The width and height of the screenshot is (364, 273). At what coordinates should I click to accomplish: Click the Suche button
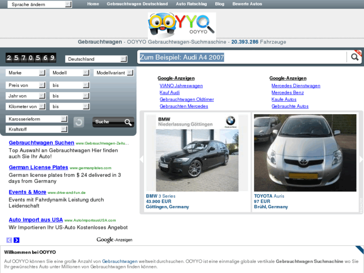(113, 122)
